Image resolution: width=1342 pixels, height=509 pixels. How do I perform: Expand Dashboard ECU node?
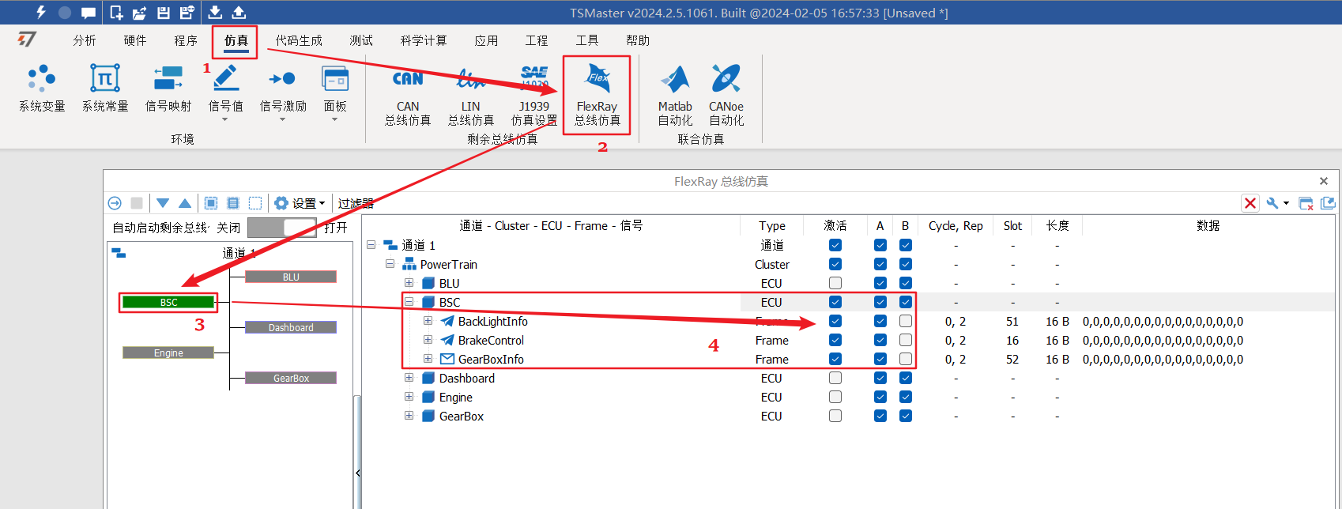[x=409, y=378]
